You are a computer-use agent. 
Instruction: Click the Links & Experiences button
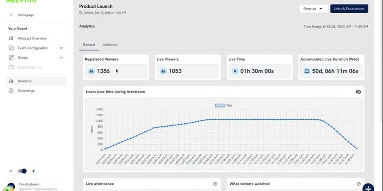coord(349,9)
